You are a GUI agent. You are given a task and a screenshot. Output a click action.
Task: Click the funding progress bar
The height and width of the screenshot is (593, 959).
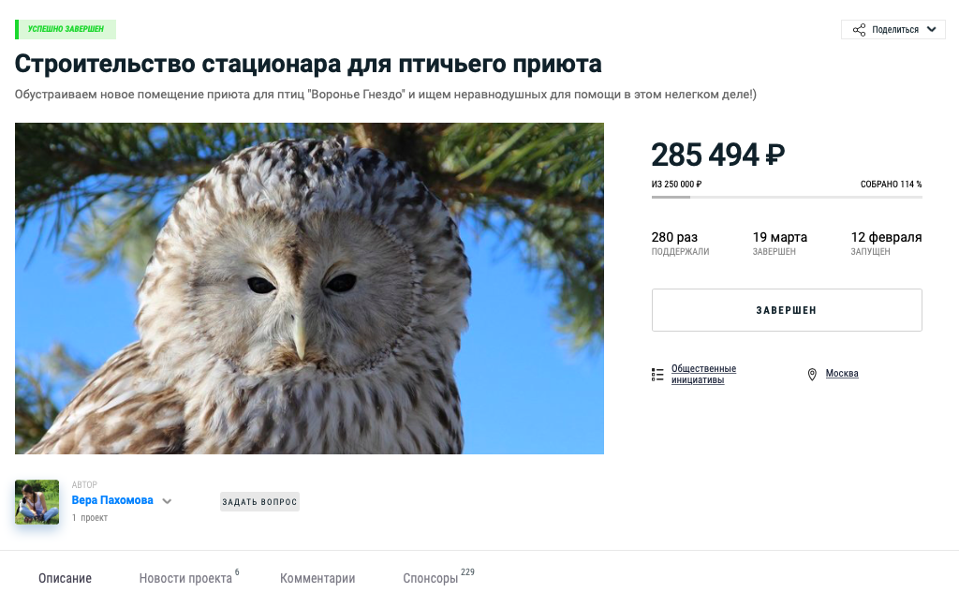[x=787, y=197]
